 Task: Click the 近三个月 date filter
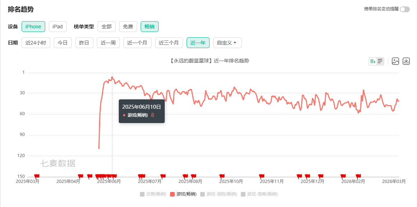[169, 42]
